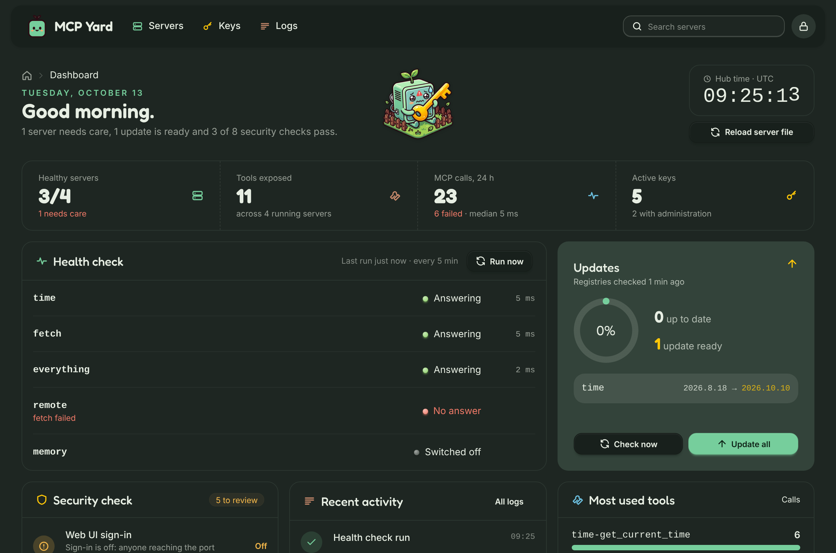The height and width of the screenshot is (553, 836).
Task: Click the 09:25:13 hub clock
Action: click(x=751, y=95)
